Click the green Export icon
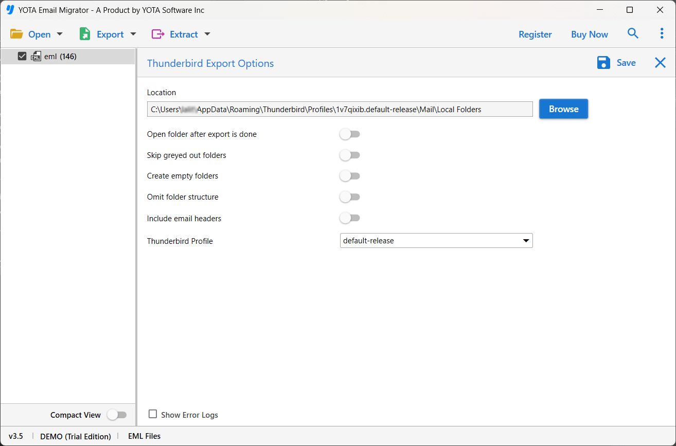The height and width of the screenshot is (446, 676). pyautogui.click(x=84, y=33)
